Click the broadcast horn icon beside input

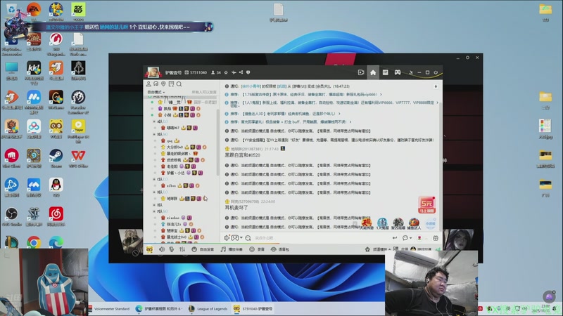click(x=227, y=237)
